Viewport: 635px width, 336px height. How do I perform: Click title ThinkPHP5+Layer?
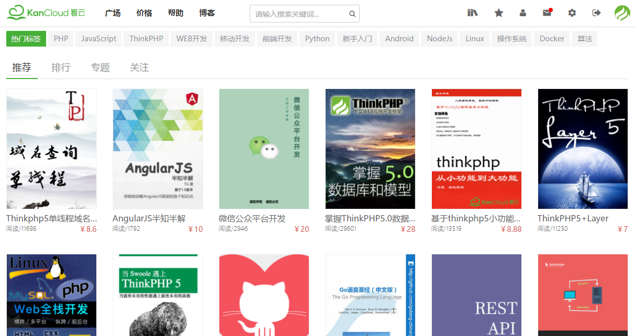click(573, 218)
